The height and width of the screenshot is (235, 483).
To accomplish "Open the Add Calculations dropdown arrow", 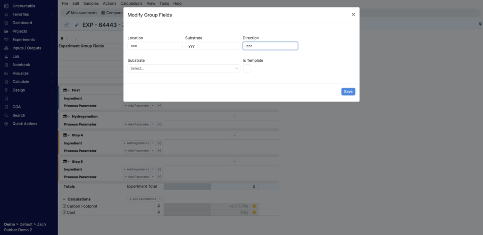I will click(x=160, y=199).
